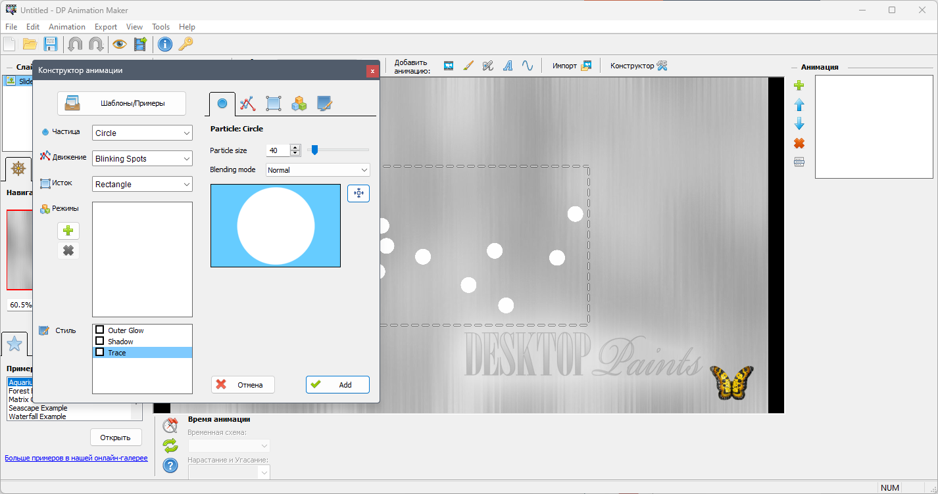
Task: Enable the Outer Glow style checkbox
Action: click(100, 330)
